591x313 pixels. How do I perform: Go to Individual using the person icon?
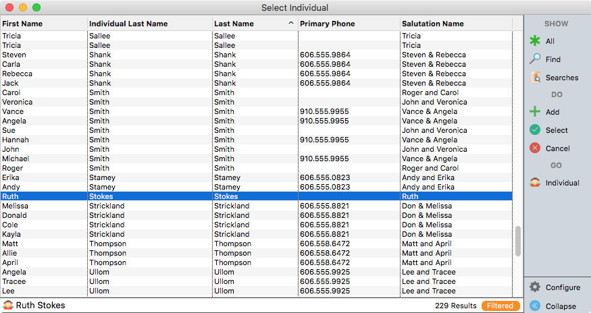coord(535,183)
